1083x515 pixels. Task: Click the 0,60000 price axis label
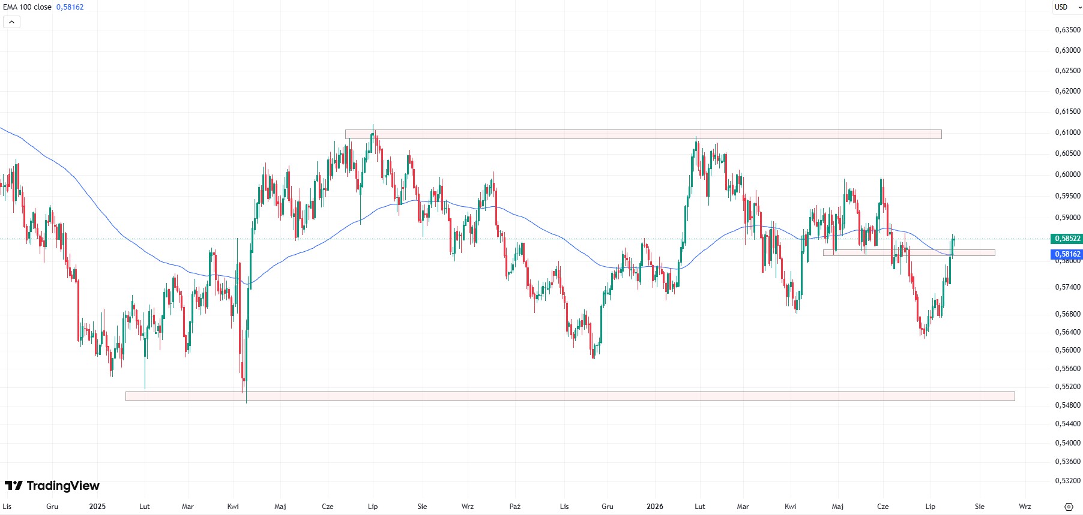point(1067,174)
